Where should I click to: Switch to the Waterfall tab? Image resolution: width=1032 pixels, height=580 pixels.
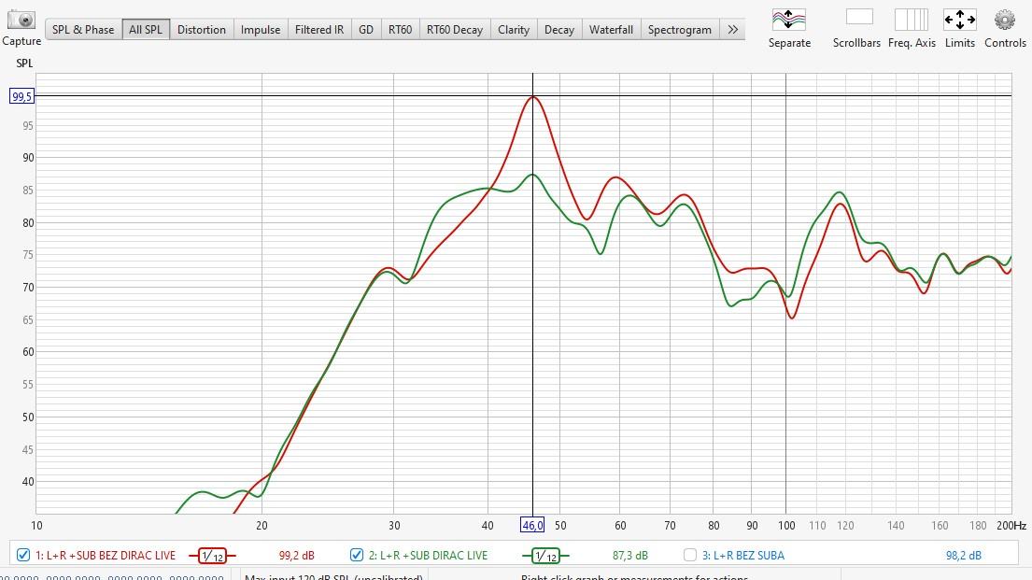point(611,30)
